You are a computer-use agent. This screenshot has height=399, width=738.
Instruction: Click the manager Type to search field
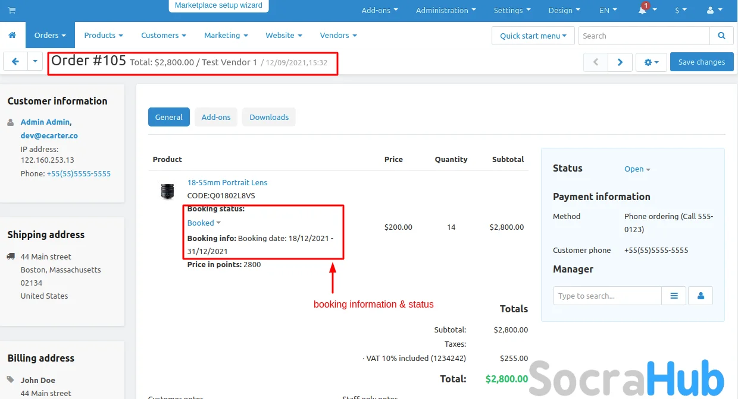[x=607, y=296]
